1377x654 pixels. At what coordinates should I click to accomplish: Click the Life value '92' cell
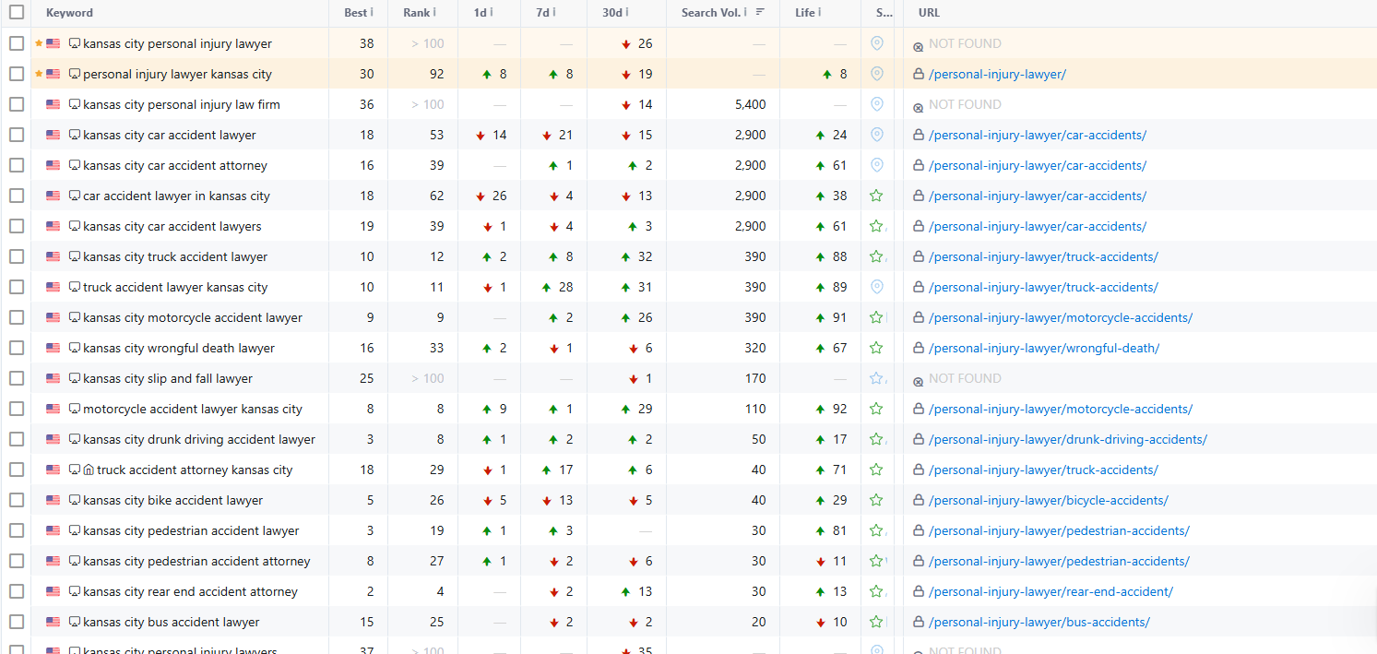[839, 409]
